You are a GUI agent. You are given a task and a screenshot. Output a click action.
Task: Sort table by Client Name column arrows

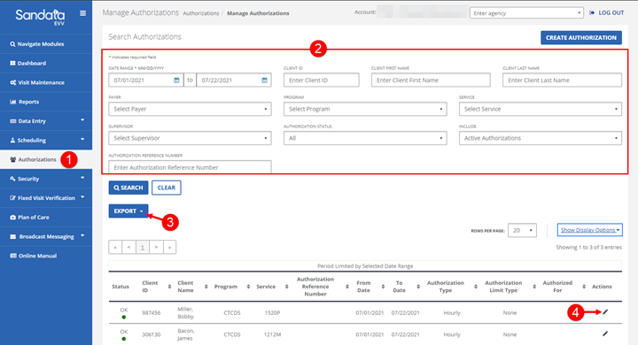(206, 287)
